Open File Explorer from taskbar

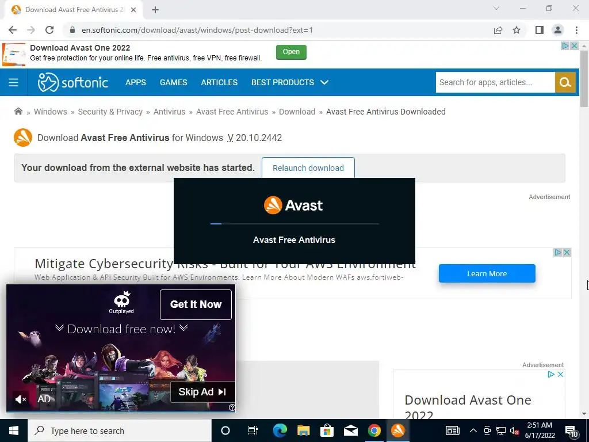coord(304,430)
